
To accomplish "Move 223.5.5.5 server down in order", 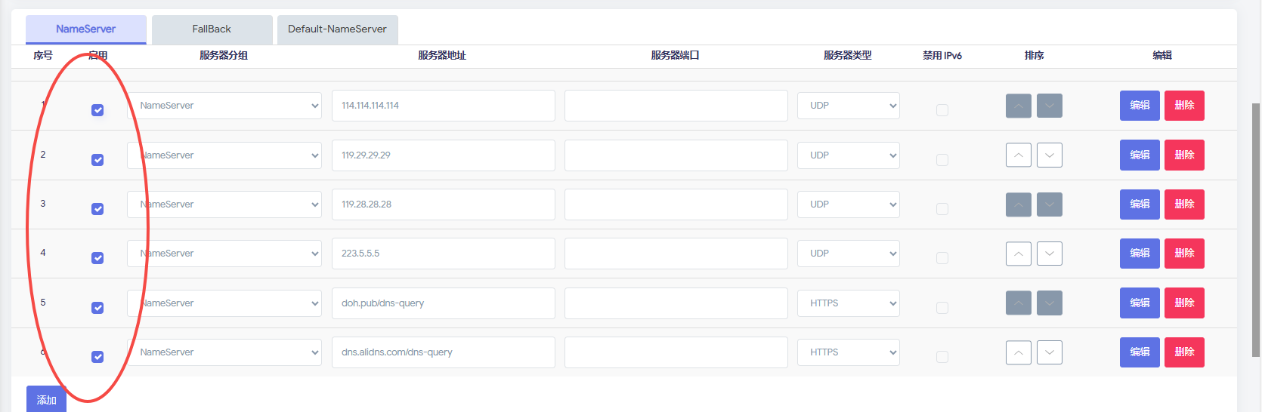I will (x=1050, y=254).
